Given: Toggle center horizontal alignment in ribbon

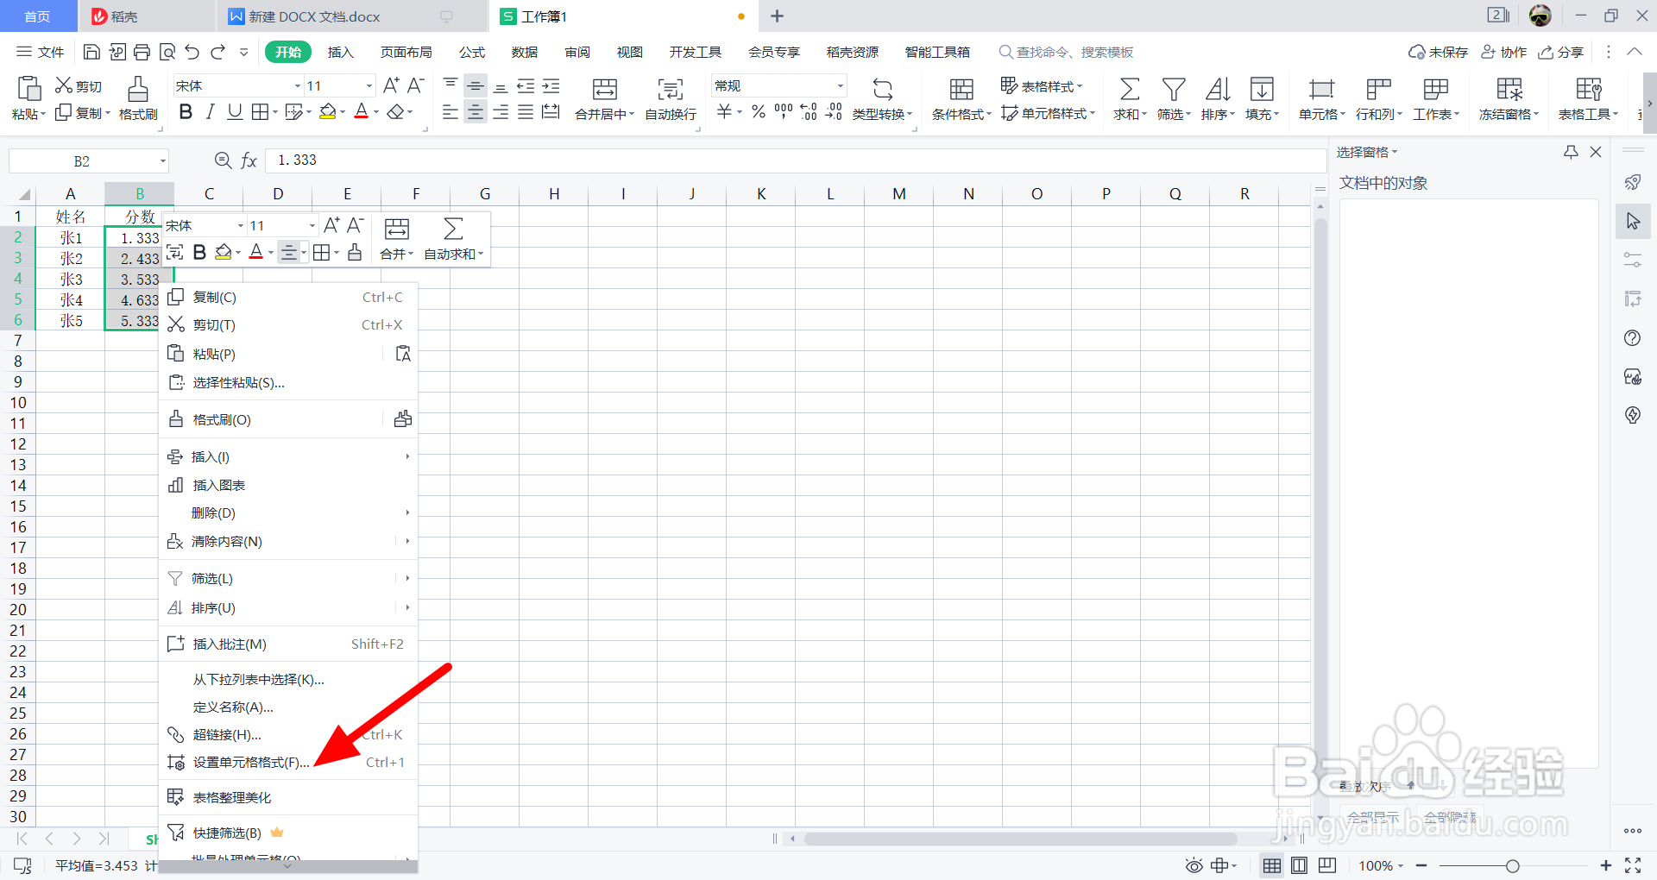Looking at the screenshot, I should click(476, 112).
